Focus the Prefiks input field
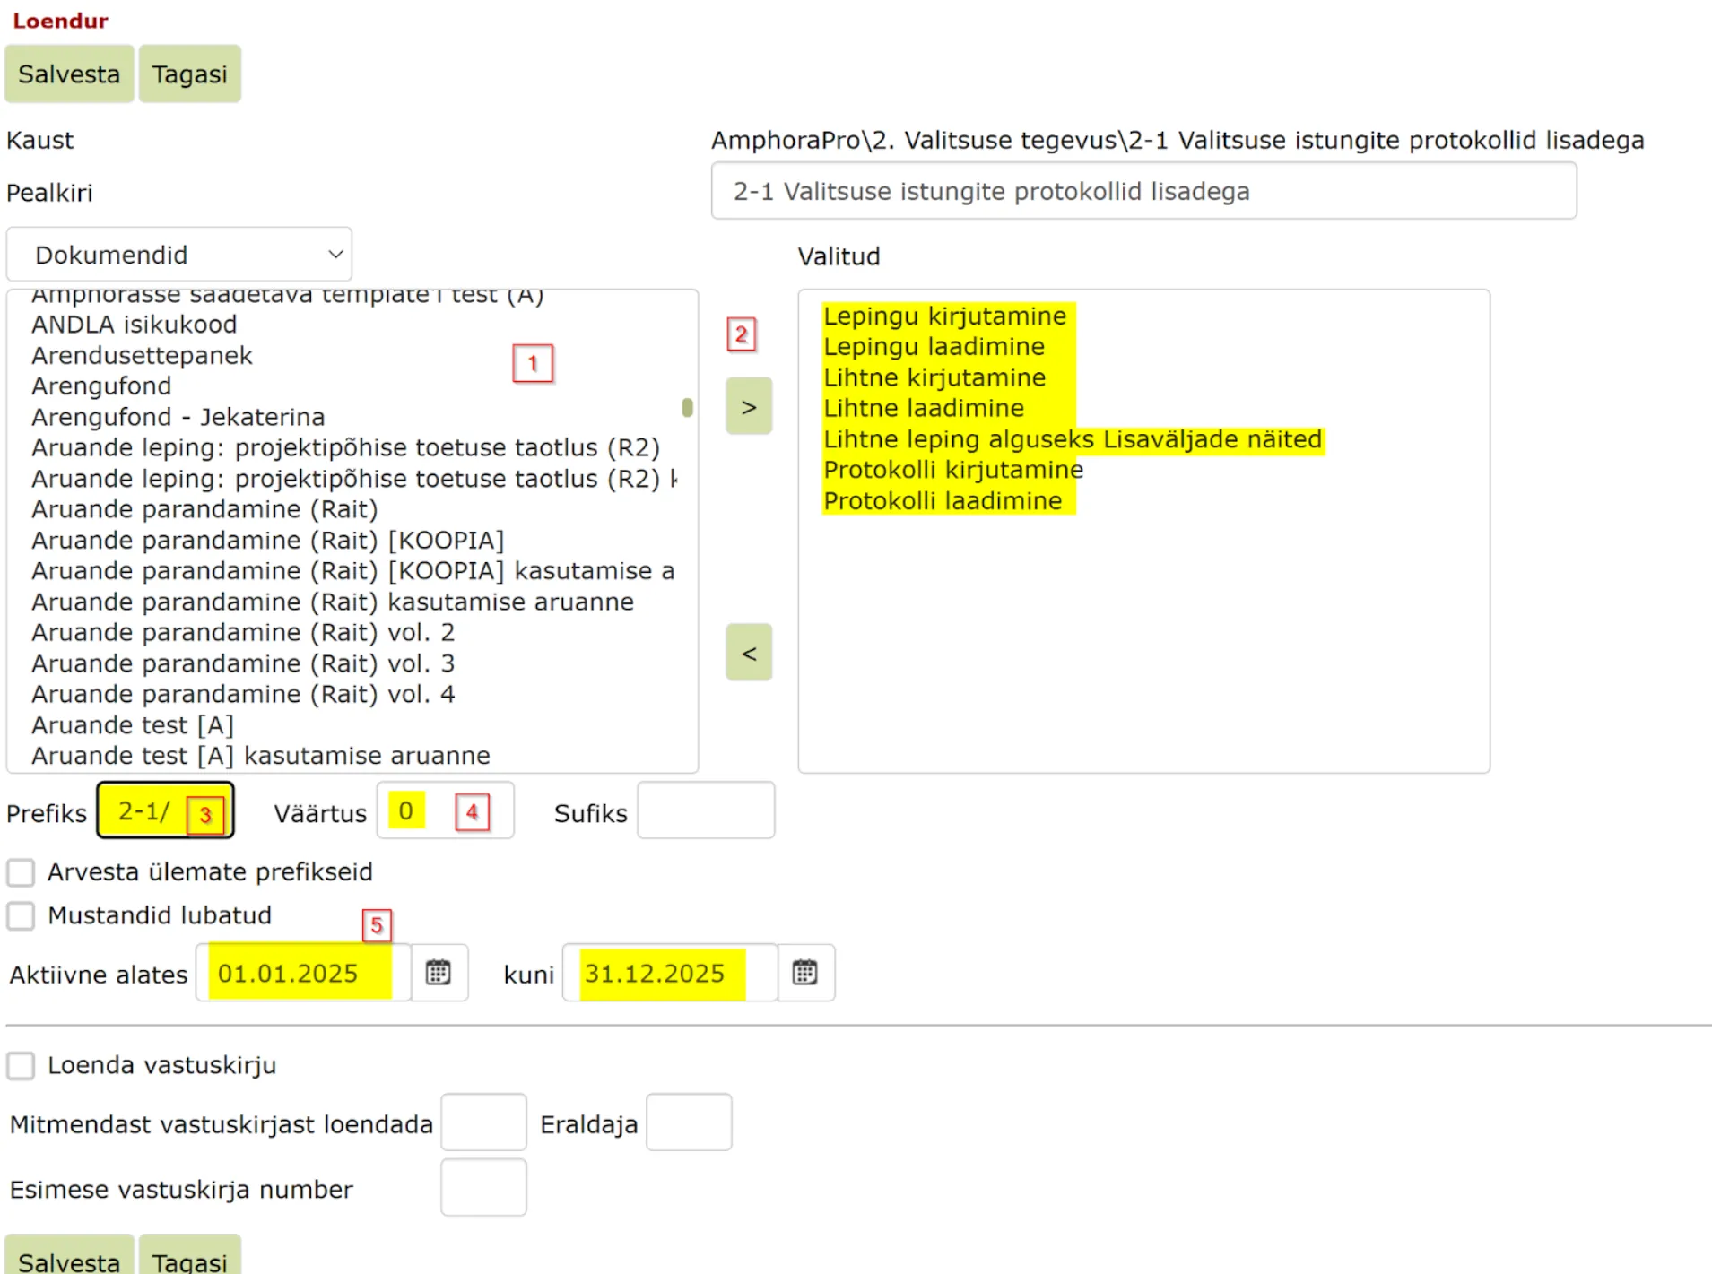Screen dimensions: 1712x1274 click(x=165, y=810)
